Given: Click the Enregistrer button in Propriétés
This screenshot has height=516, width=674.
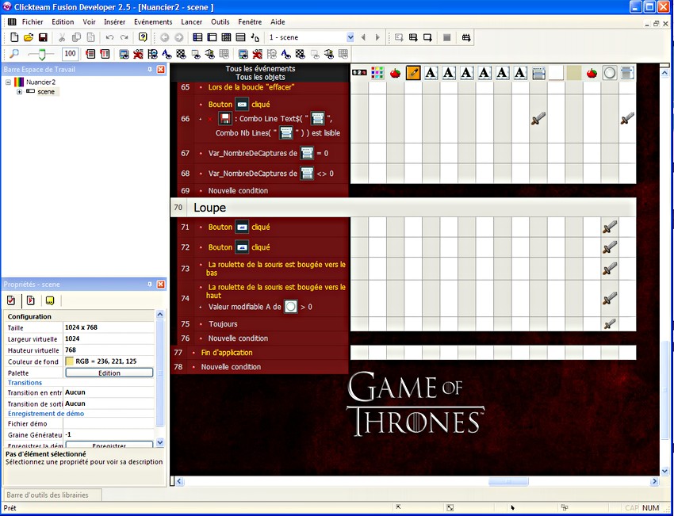Looking at the screenshot, I should click(109, 445).
